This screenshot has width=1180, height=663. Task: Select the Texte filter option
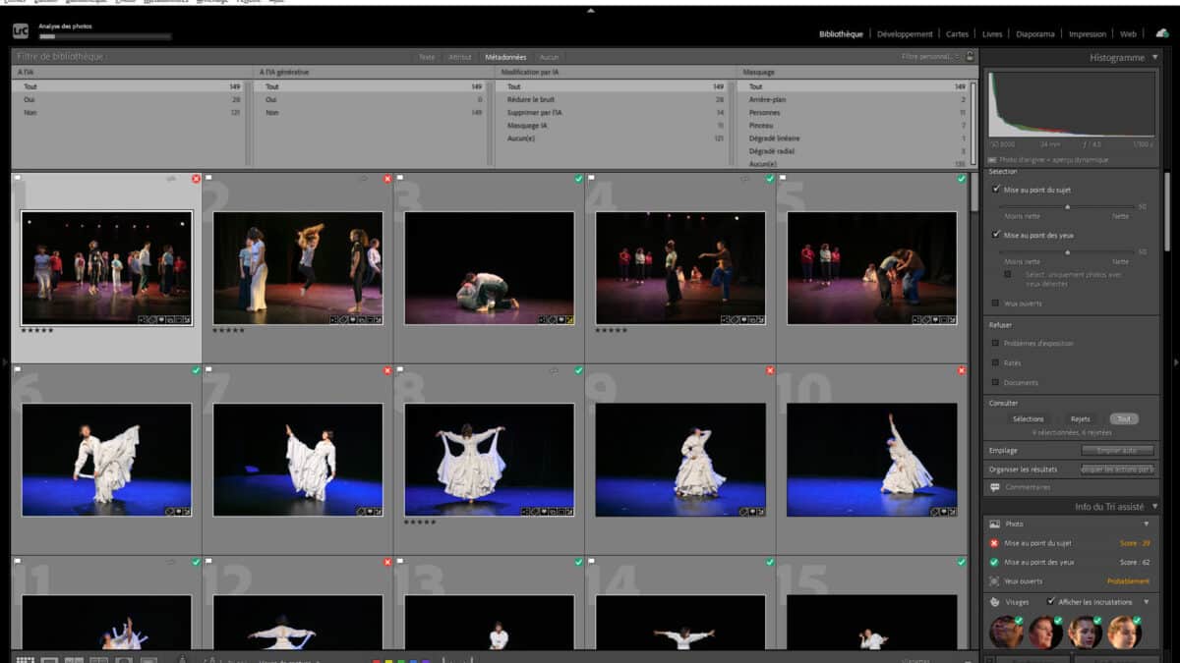click(427, 57)
